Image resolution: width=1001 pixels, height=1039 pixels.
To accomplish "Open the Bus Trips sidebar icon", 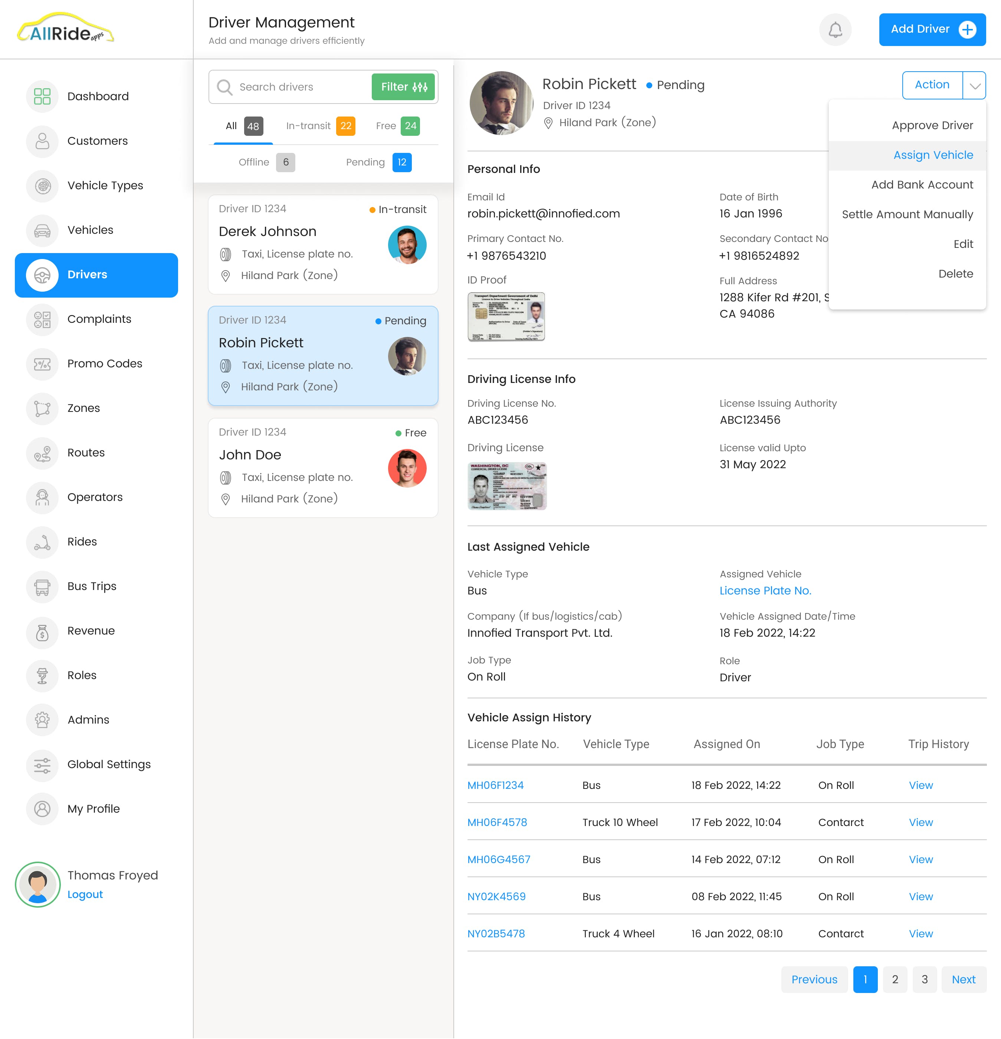I will click(42, 586).
